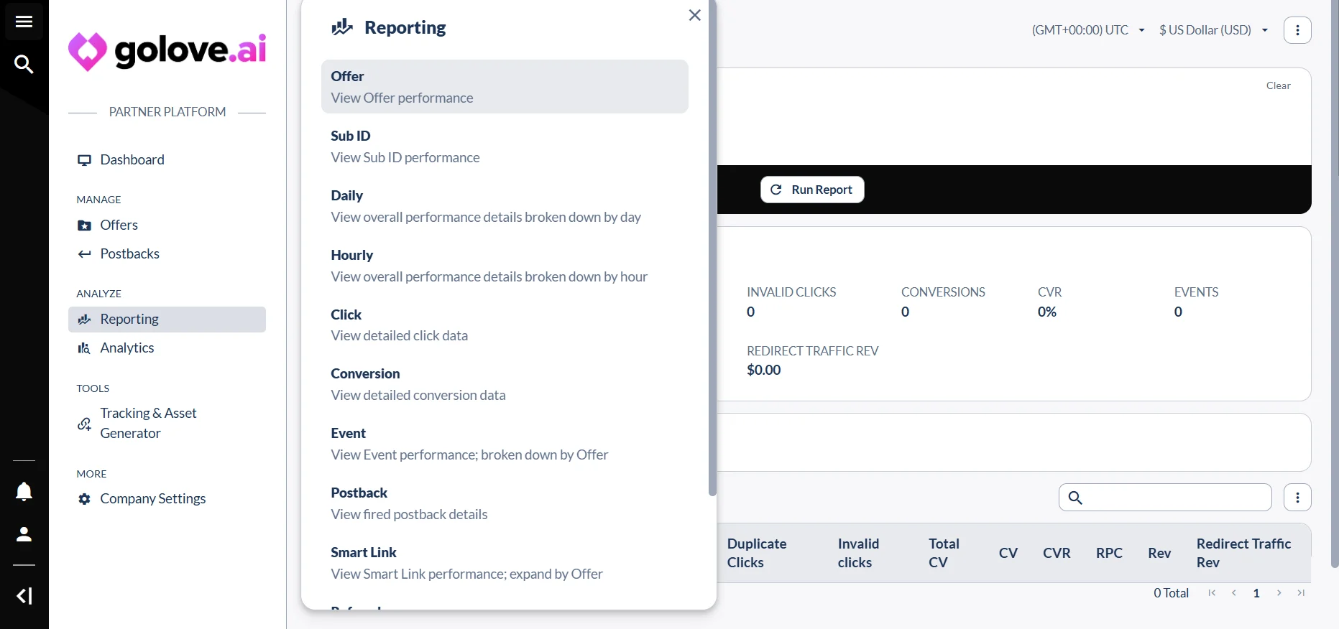Click the search magnifier in the left rail

click(x=24, y=65)
